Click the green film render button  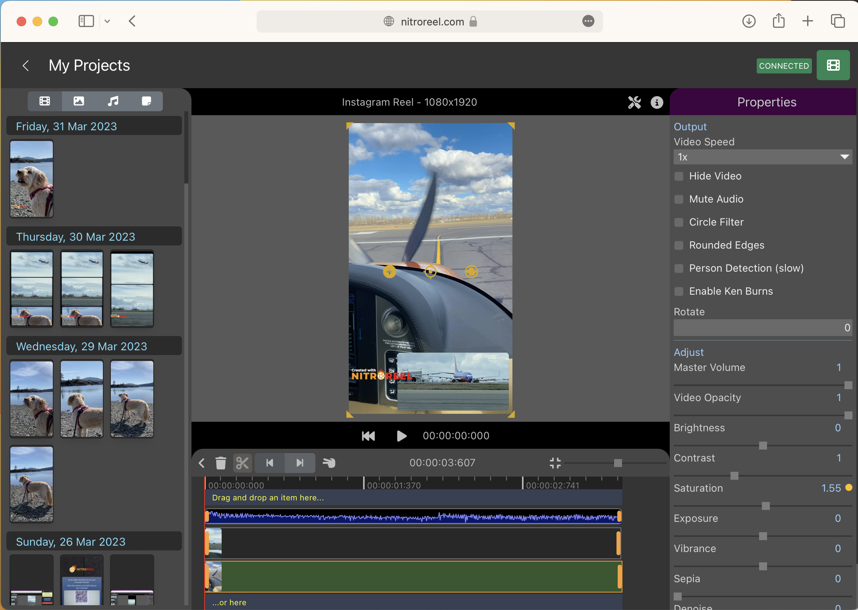833,65
